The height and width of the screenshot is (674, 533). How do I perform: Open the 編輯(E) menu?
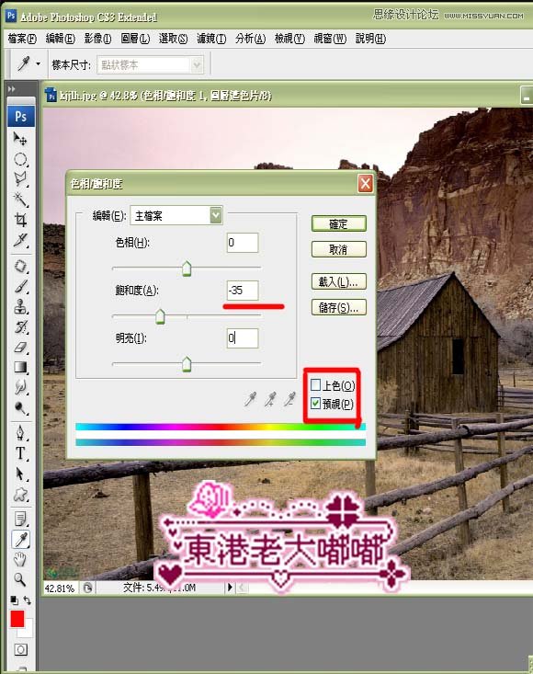coord(61,39)
